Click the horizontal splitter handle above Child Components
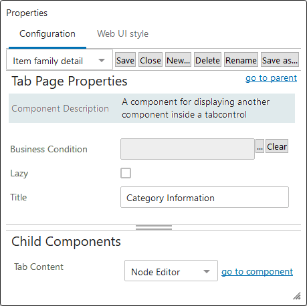307x306 pixels. pyautogui.click(x=154, y=228)
